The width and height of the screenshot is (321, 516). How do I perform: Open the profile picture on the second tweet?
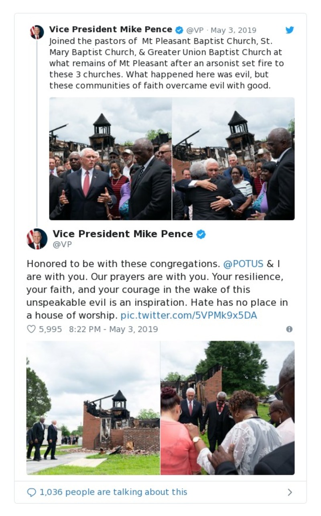[x=37, y=238]
